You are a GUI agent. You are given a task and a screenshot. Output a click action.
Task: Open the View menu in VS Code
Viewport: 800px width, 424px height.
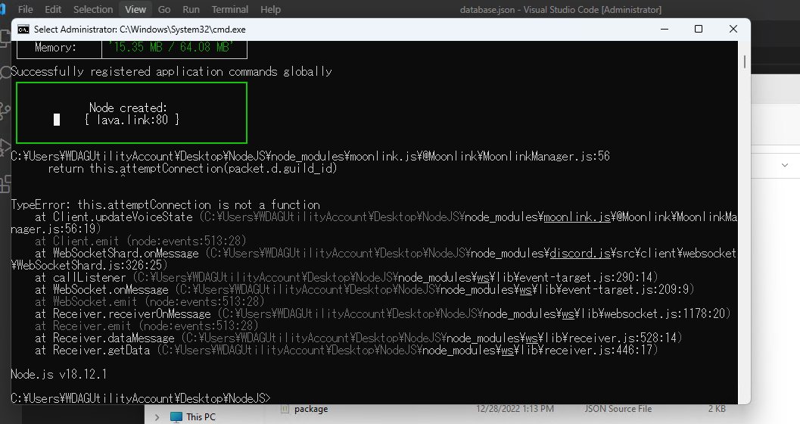click(x=135, y=9)
